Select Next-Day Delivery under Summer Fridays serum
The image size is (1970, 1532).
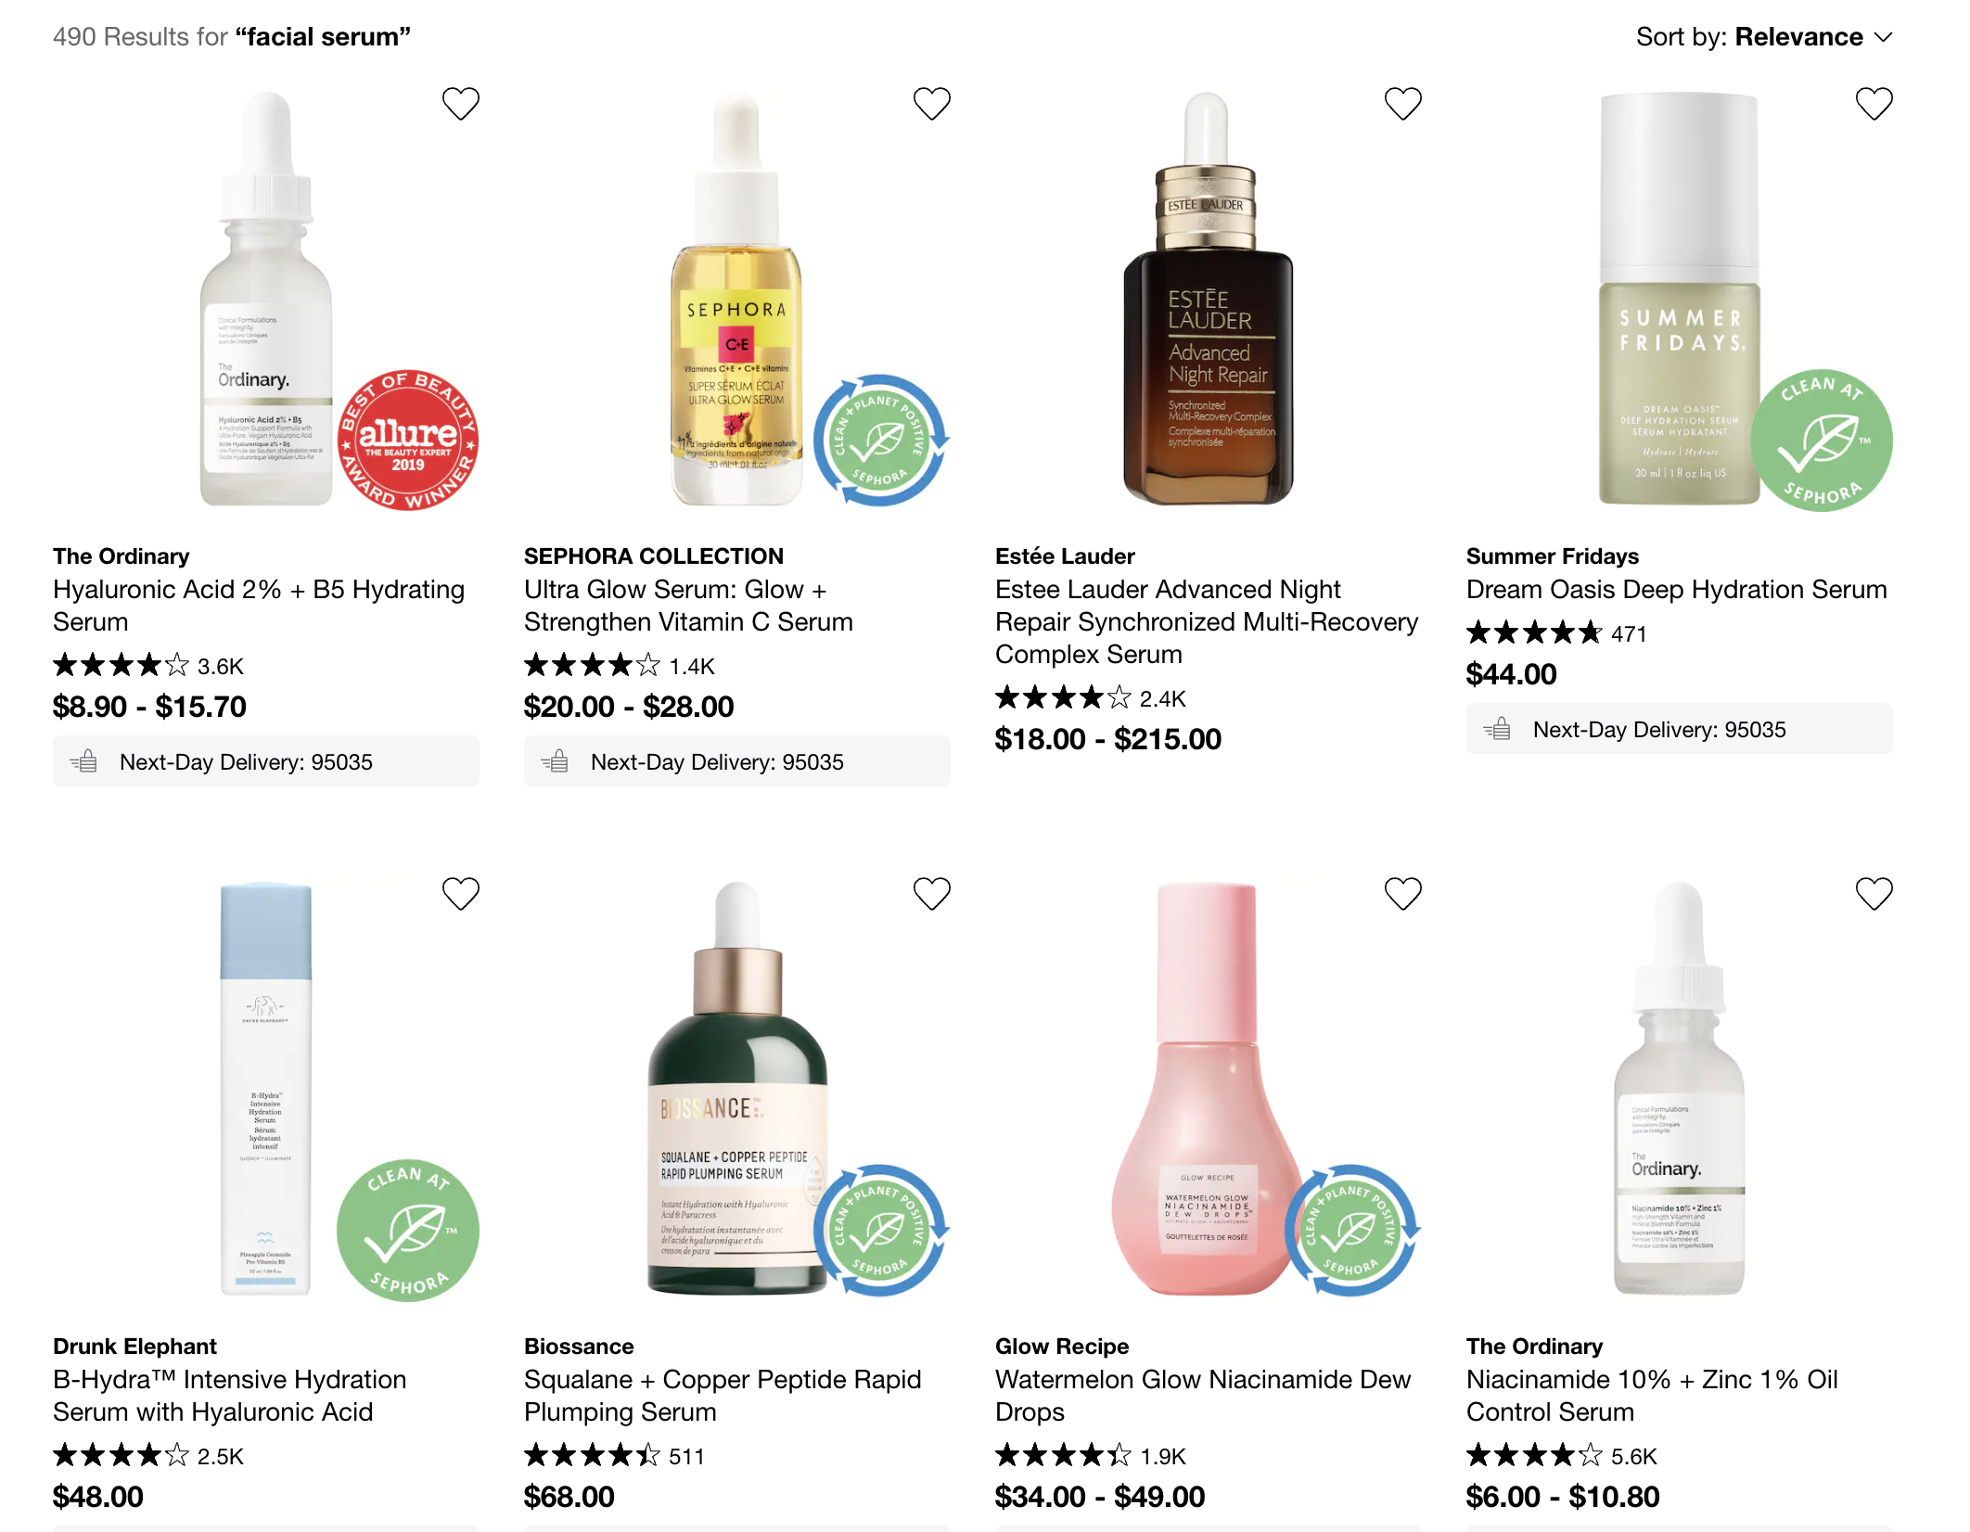1679,729
